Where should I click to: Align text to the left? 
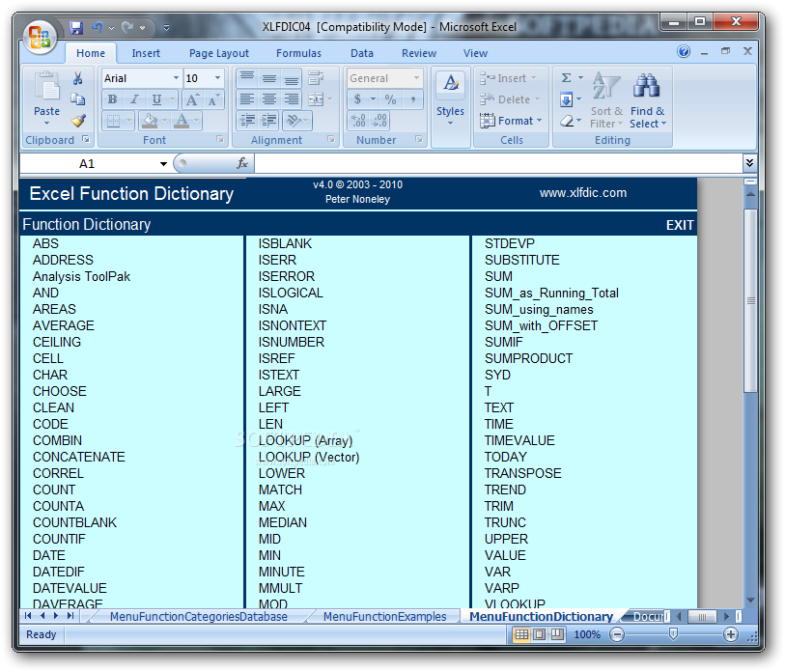pyautogui.click(x=247, y=99)
